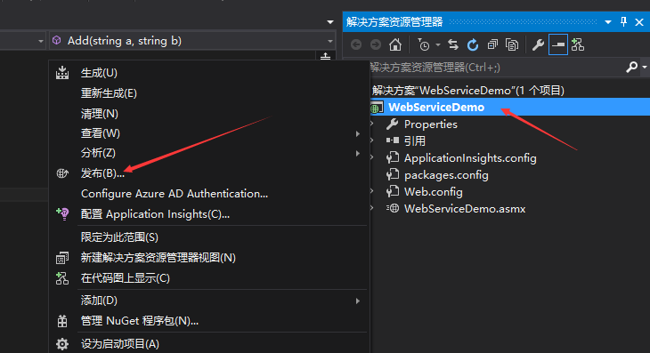Click the new view icon beside 新建解决方案资源管理器视图
Viewport: 650px width, 353px height.
coord(62,258)
